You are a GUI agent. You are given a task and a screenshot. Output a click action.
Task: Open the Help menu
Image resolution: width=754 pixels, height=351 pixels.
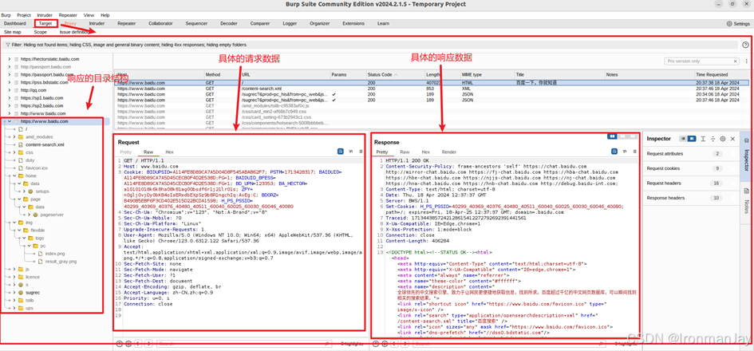pyautogui.click(x=105, y=15)
